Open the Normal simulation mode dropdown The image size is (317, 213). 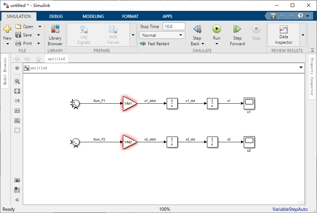click(x=162, y=35)
